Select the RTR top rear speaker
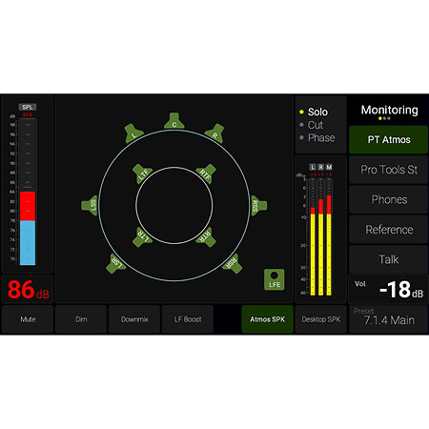429x429 pixels. (206, 236)
